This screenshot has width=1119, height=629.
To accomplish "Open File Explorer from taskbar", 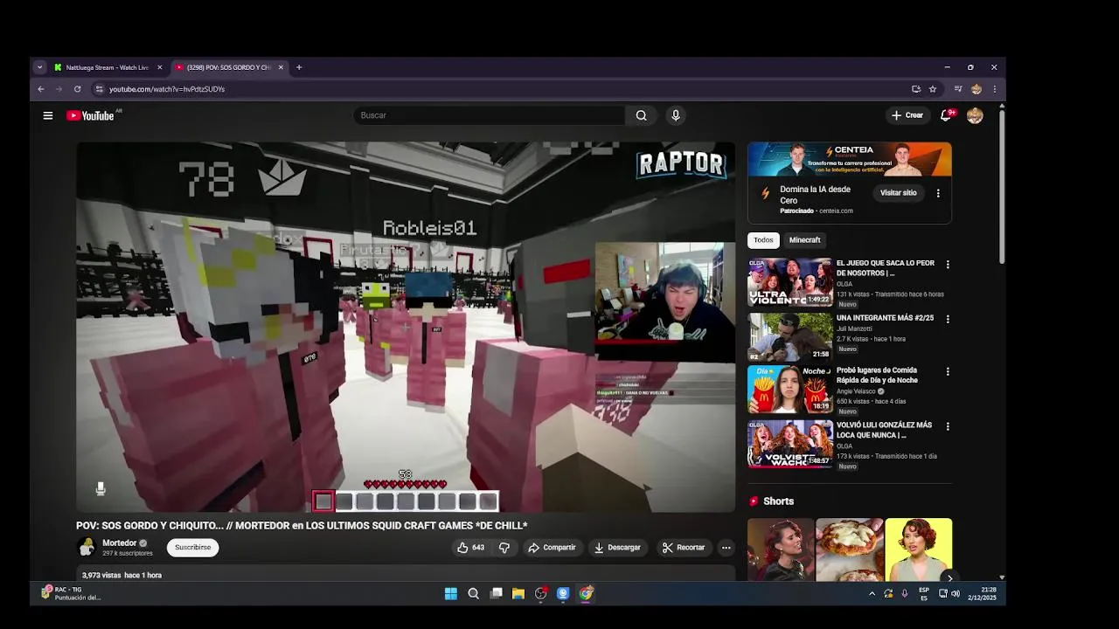I will point(518,594).
